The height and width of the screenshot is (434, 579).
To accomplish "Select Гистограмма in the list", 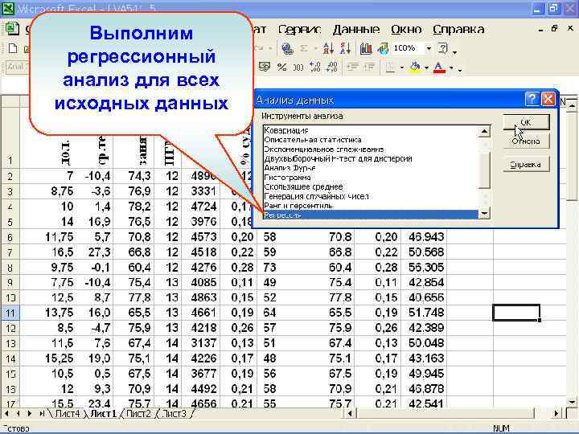I will click(x=370, y=178).
